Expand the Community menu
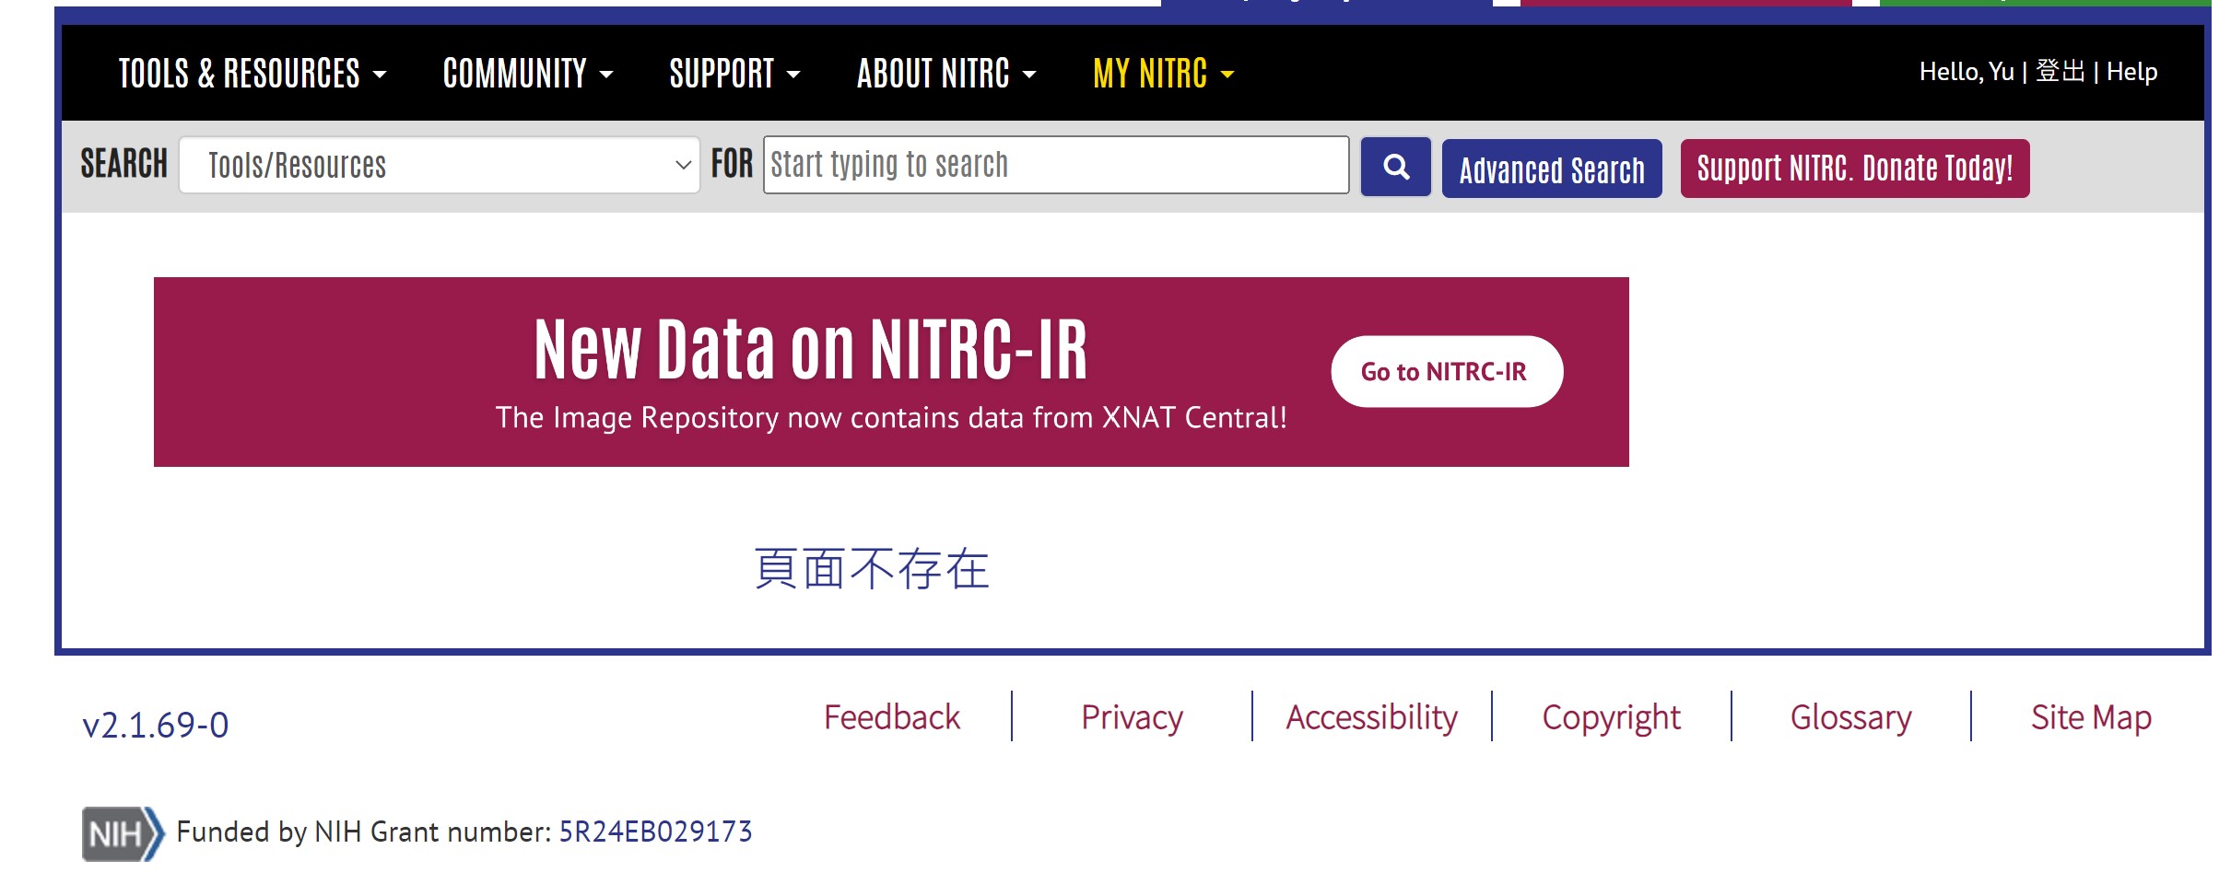 527,74
